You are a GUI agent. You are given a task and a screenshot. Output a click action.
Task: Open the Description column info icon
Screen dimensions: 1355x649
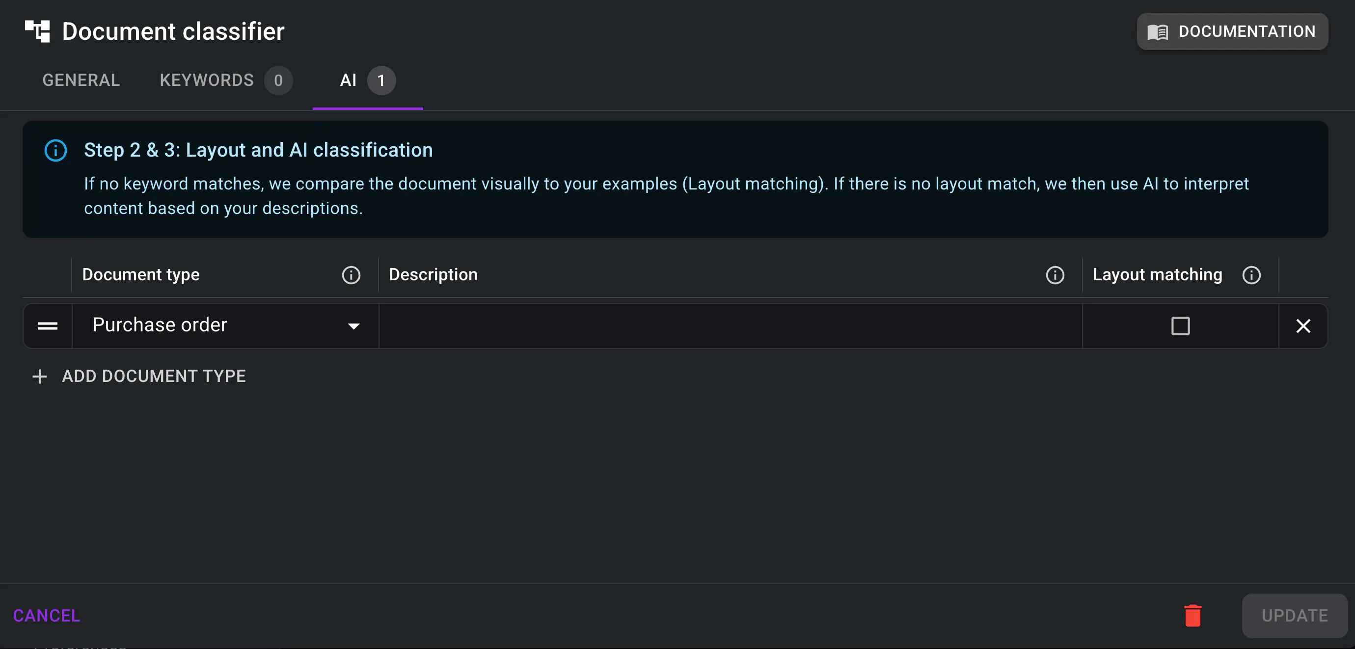pyautogui.click(x=1055, y=275)
